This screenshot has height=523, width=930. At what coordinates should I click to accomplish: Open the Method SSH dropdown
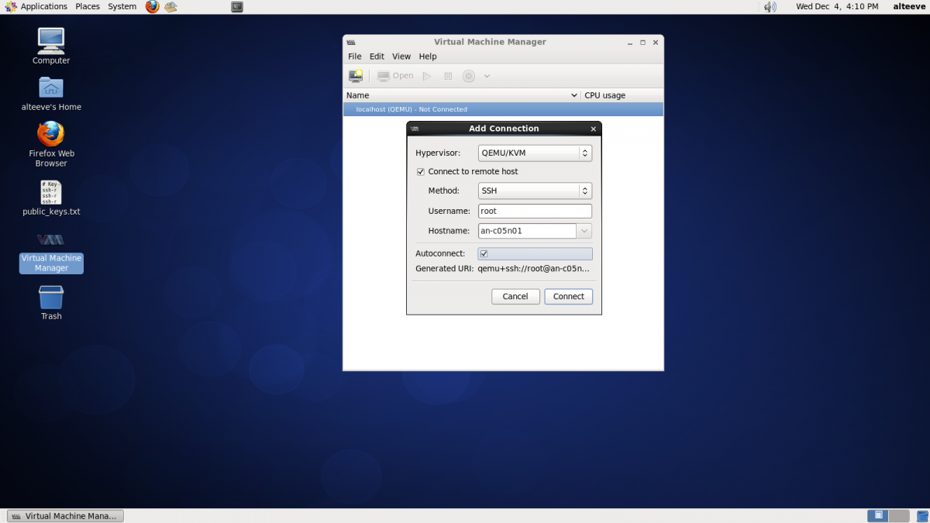(535, 191)
